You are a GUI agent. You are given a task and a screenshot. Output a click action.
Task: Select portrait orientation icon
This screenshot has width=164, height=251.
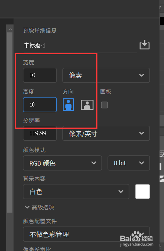point(68,105)
